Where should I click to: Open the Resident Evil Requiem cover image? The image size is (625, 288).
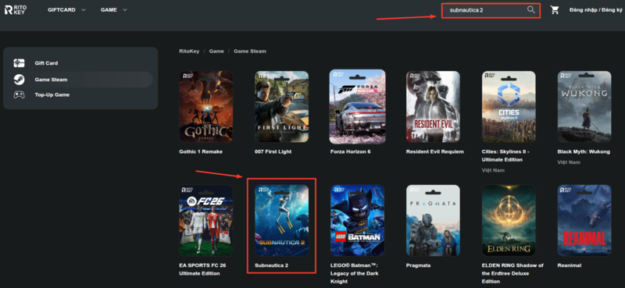tap(433, 107)
